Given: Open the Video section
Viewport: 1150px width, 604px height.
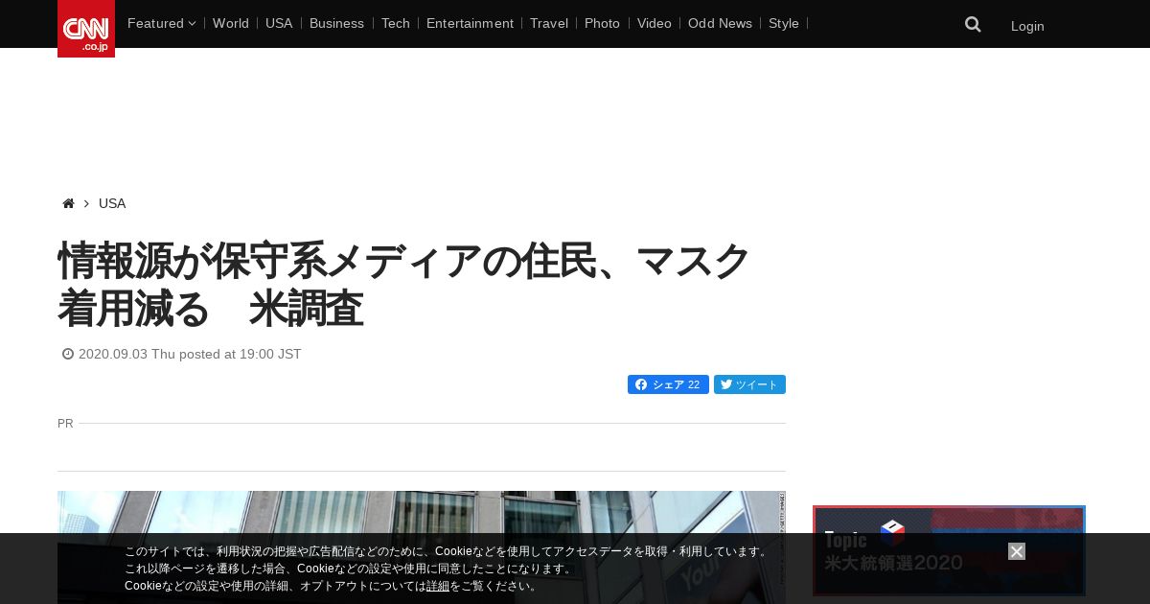Looking at the screenshot, I should pyautogui.click(x=655, y=23).
